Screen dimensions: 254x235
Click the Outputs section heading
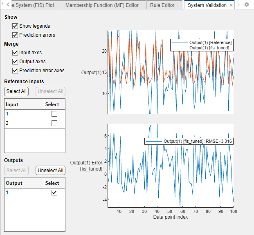click(13, 160)
